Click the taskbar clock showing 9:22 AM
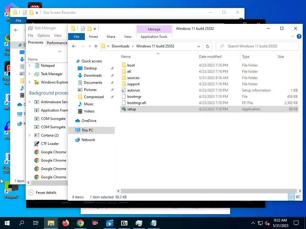306x229 pixels. pos(280,223)
